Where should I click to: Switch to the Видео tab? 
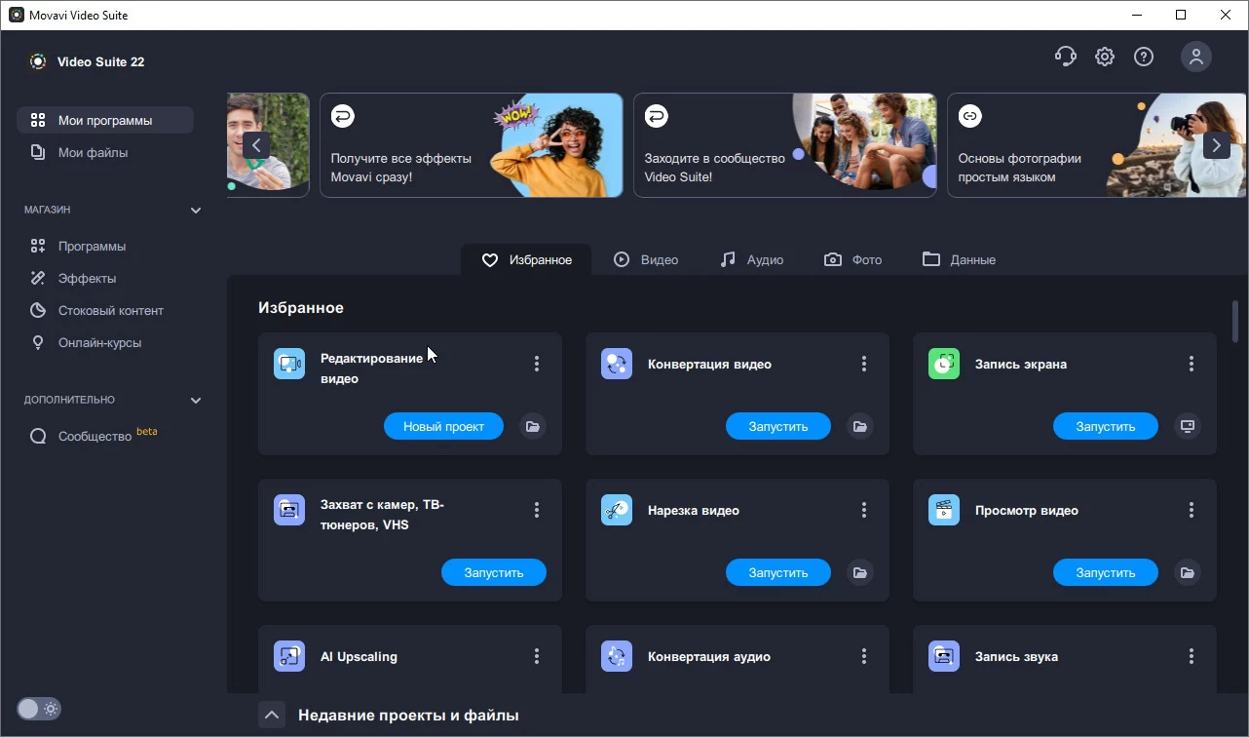point(646,260)
